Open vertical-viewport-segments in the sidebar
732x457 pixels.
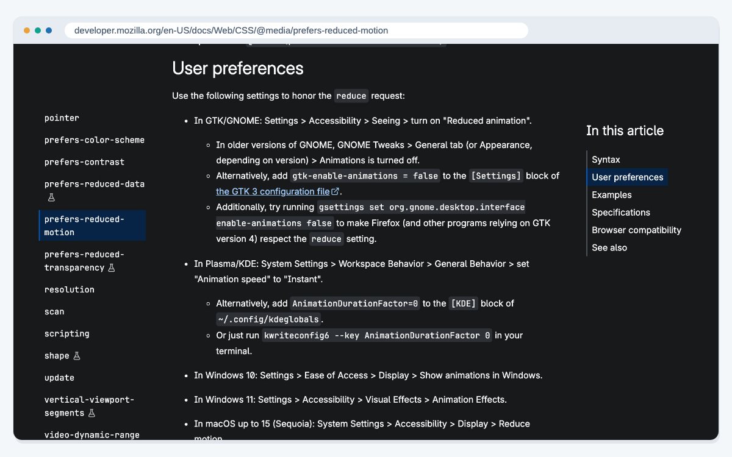click(x=89, y=406)
